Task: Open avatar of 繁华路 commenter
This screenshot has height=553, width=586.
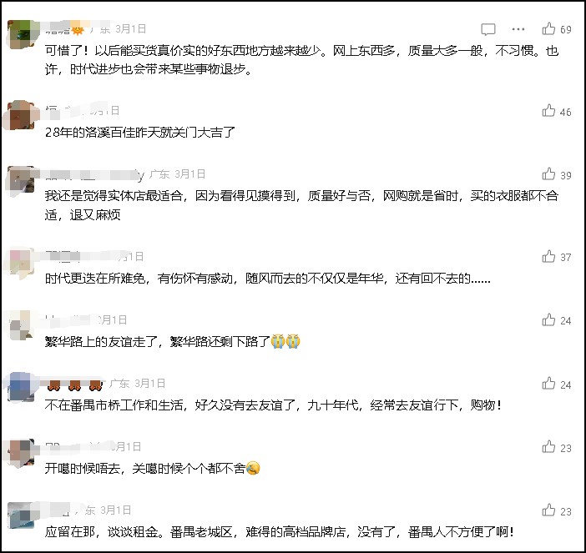Action: click(x=21, y=324)
